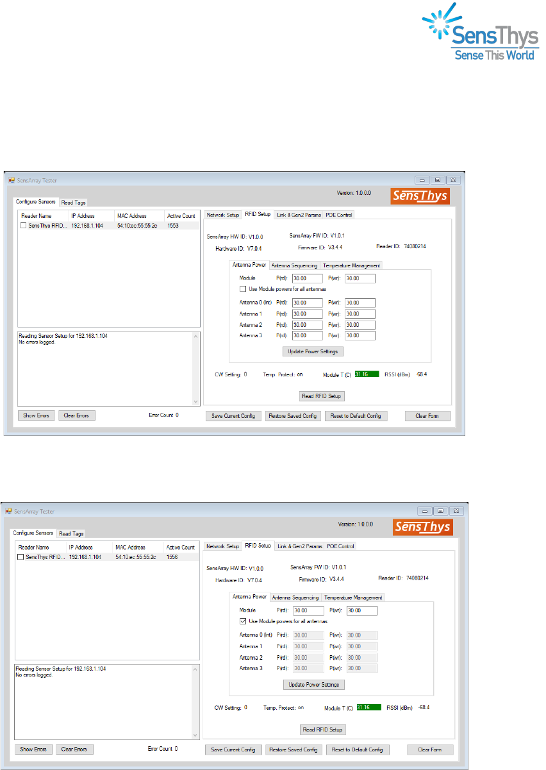
Task: Click Clear Errors button in lower window
Action: click(75, 749)
